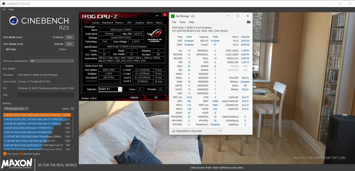Image resolution: width=355 pixels, height=171 pixels.
Task: Expand the ranking Details dropdown arrow
Action: coord(72,109)
